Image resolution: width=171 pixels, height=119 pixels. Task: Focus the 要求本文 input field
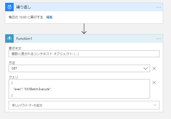pyautogui.click(x=84, y=54)
